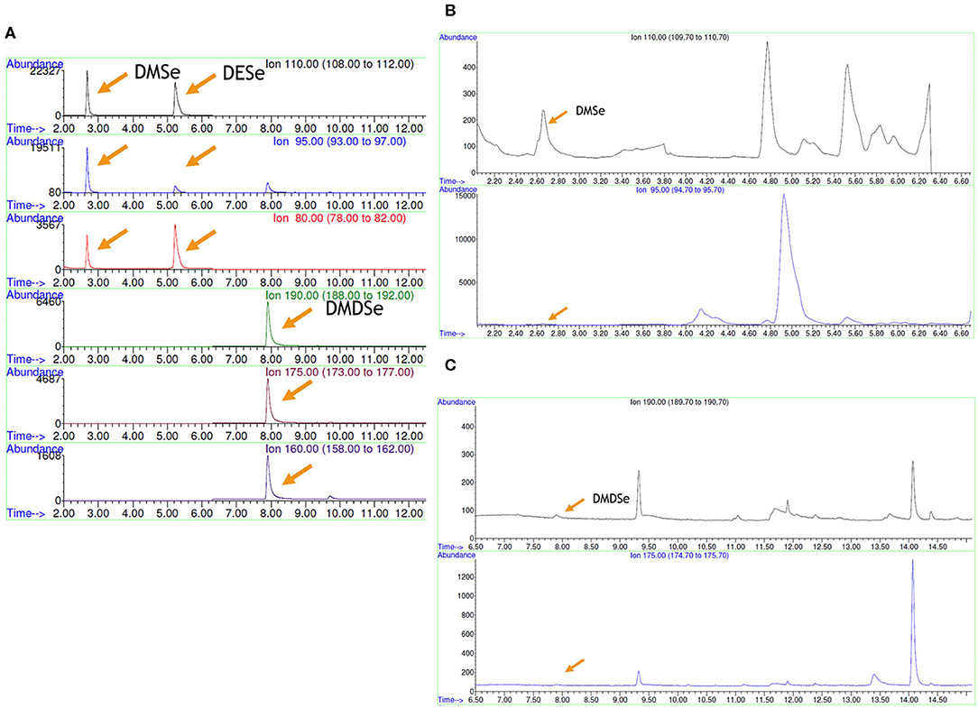Click the peak near 14.05 min in panel C's Ion 190 trace
This screenshot has height=708, width=978.
click(913, 490)
